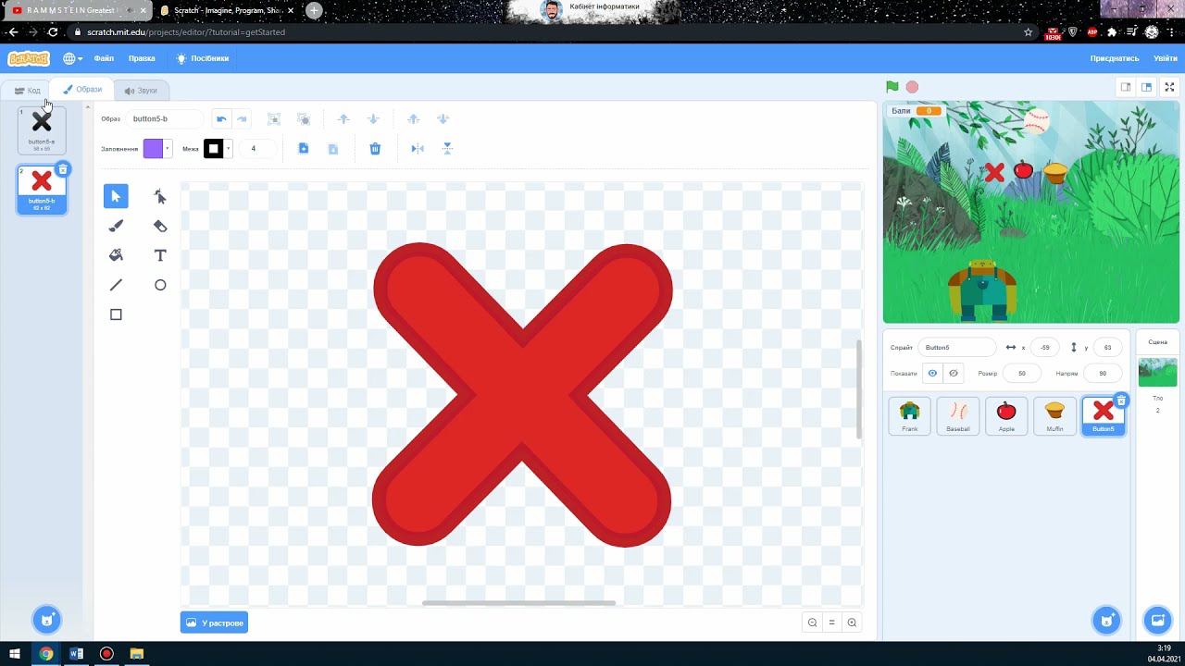Screen dimensions: 1185x666
Task: Open the Fill color dropdown
Action: coord(168,149)
